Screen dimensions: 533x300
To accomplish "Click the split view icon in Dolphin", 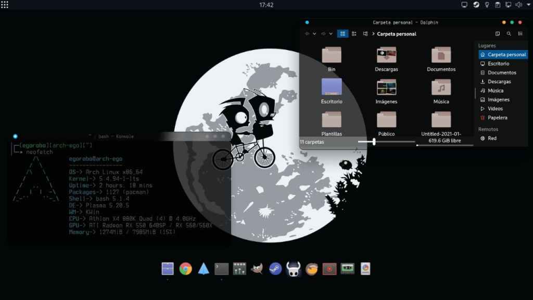I will tap(498, 34).
